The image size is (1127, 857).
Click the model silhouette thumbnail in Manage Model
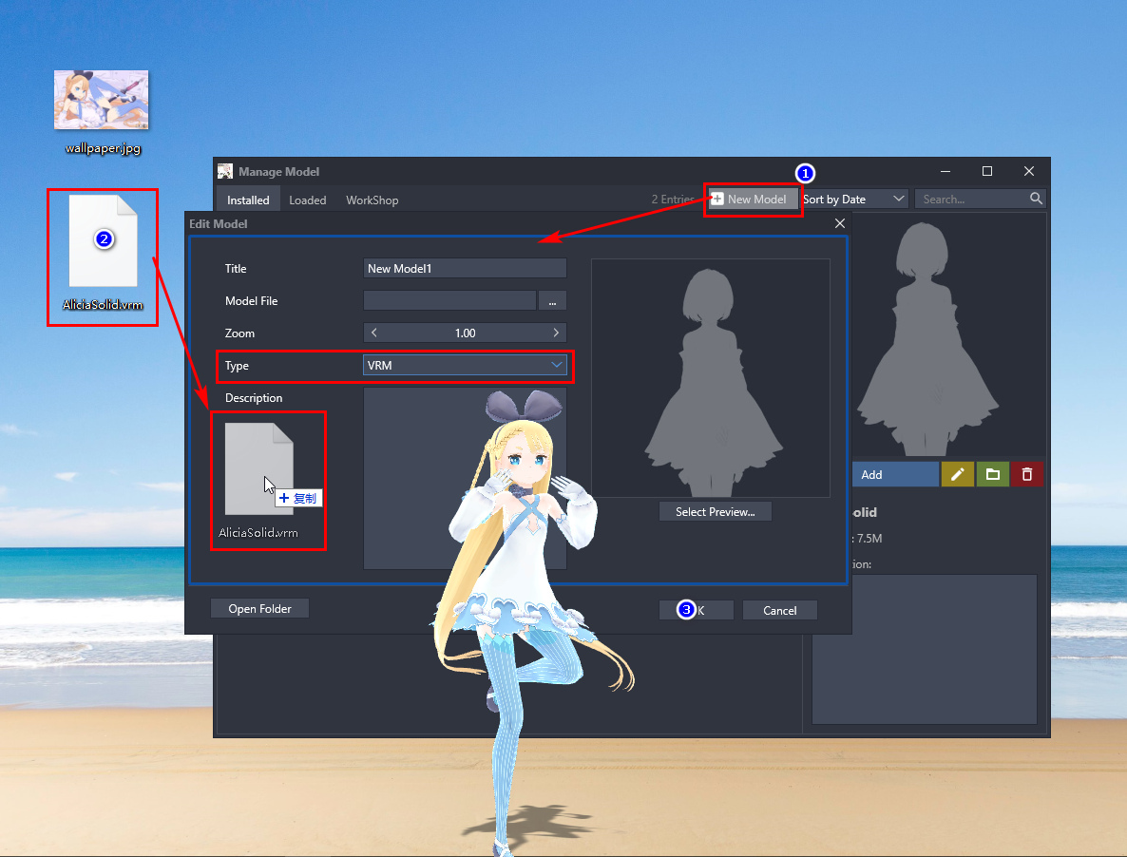click(927, 337)
